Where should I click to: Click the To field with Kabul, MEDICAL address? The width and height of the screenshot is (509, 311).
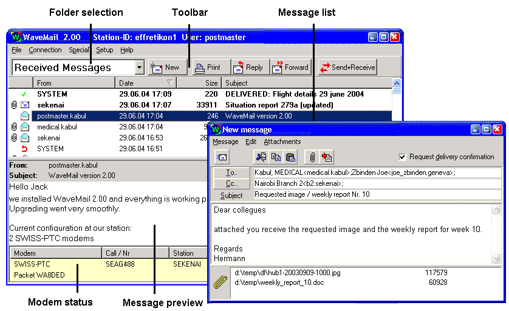point(378,173)
